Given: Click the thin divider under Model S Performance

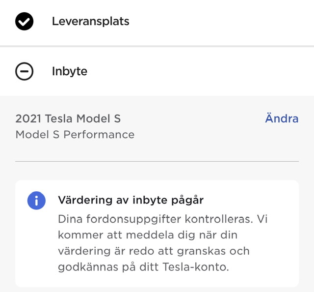Looking at the screenshot, I should coord(157,161).
